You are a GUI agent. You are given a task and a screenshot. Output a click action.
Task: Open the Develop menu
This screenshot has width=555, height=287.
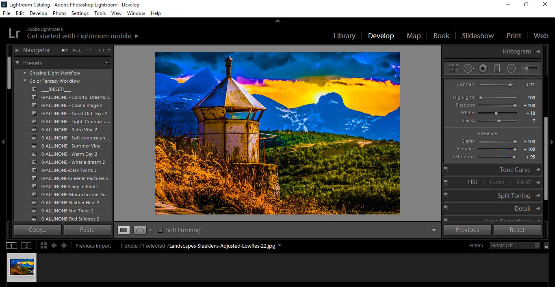[38, 13]
